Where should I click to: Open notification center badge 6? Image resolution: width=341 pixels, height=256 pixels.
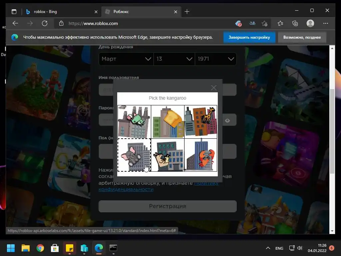pyautogui.click(x=332, y=248)
